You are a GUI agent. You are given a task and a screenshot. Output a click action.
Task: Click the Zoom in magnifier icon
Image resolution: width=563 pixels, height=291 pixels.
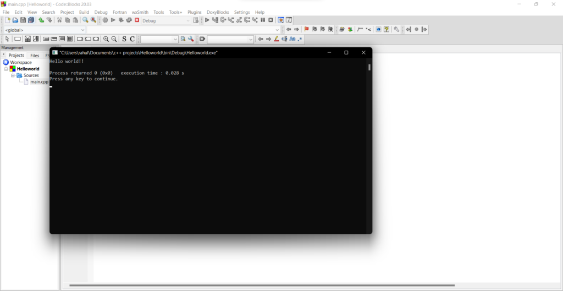pyautogui.click(x=106, y=39)
